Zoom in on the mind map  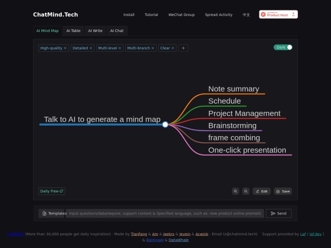coord(236,191)
